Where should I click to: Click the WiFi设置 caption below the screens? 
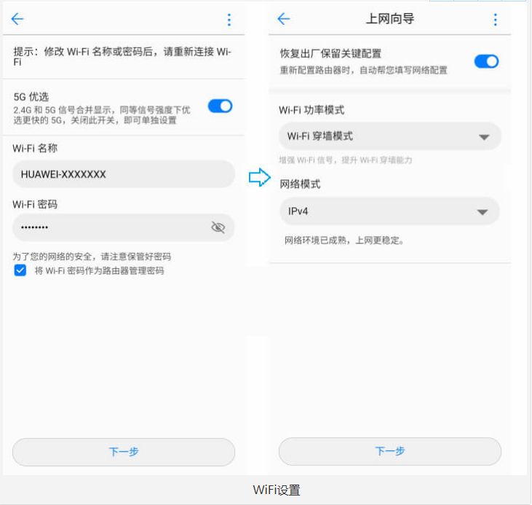pos(277,490)
